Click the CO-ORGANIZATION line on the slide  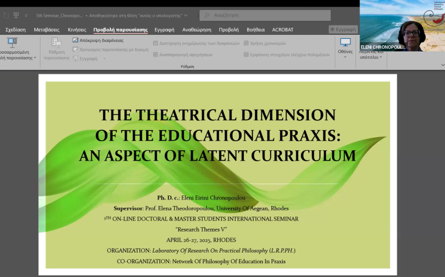[201, 261]
